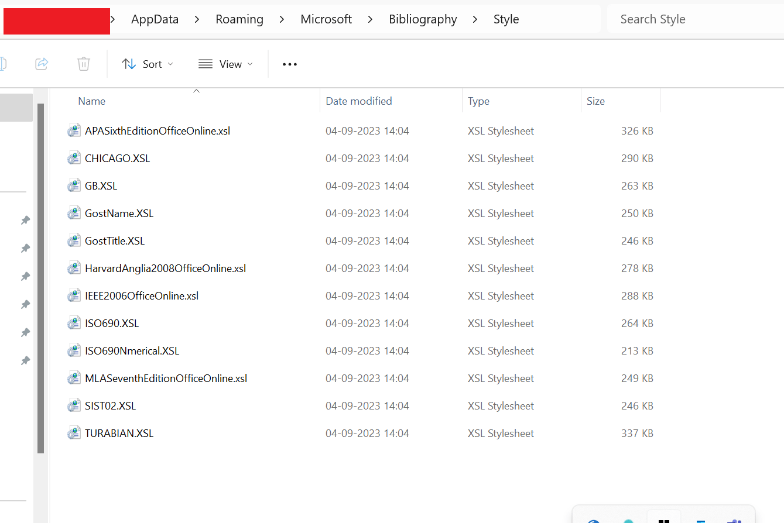Navigate to AppData in breadcrumb
The height and width of the screenshot is (523, 784).
pos(155,19)
